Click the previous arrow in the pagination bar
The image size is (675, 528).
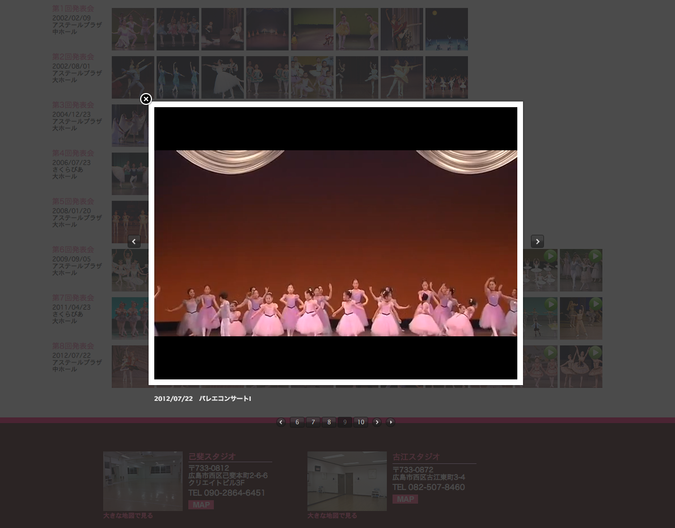[x=281, y=423]
